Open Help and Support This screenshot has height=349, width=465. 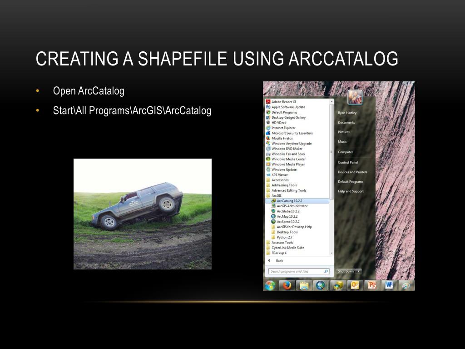click(351, 191)
